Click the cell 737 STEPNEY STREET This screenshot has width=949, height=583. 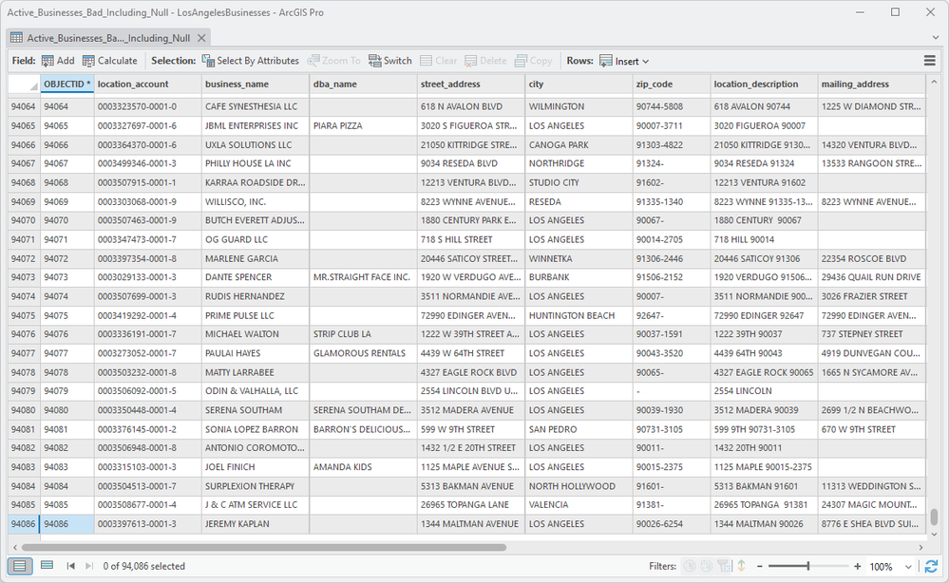[x=871, y=334]
